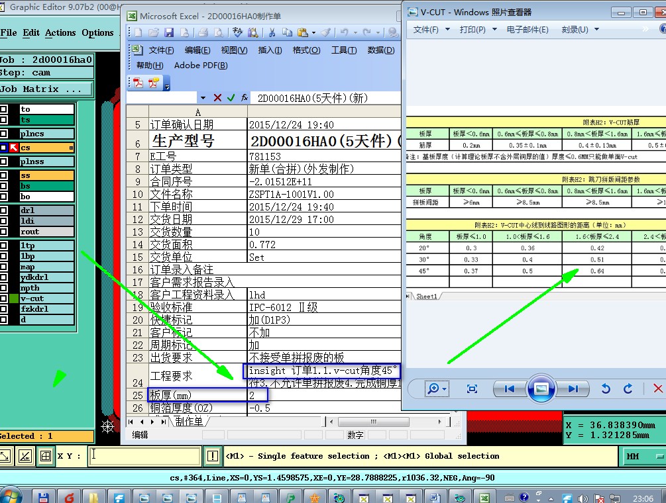Click the Excel icon in the taskbar

[x=484, y=498]
